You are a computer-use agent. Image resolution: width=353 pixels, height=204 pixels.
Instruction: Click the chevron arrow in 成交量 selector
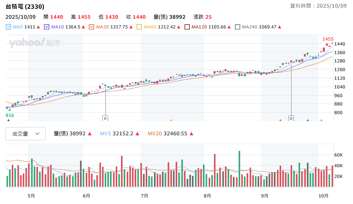[x=38, y=134]
